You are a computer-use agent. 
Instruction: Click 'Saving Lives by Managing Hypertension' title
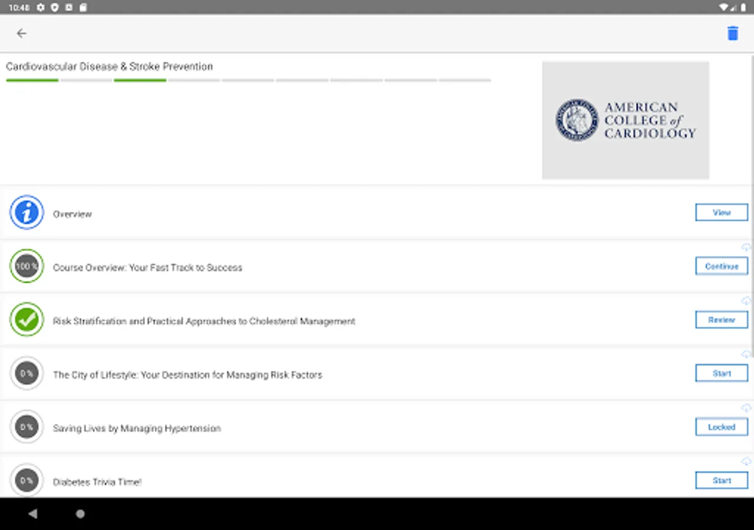click(x=137, y=428)
